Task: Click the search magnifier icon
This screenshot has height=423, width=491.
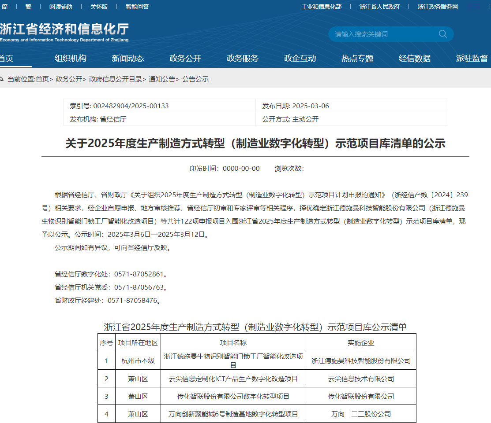Action: 442,34
